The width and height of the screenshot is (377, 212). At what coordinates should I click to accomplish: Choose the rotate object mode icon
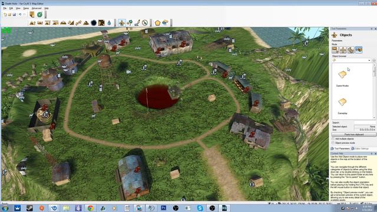(351, 49)
